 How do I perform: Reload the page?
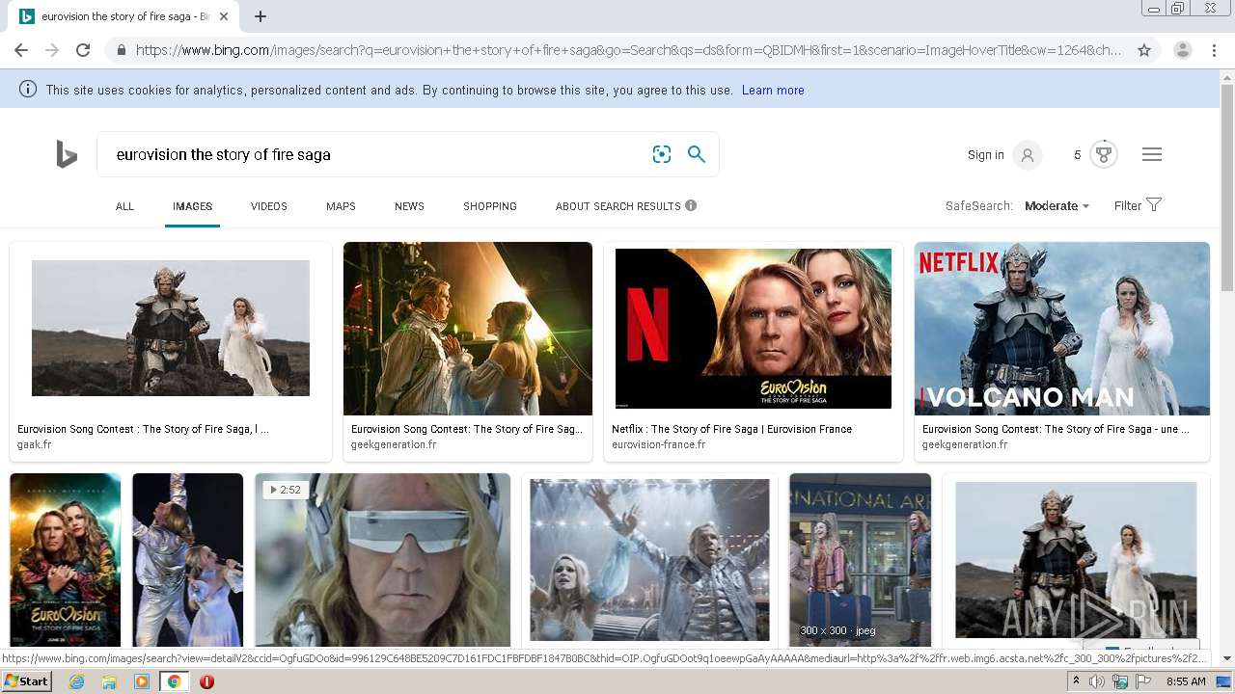point(83,50)
